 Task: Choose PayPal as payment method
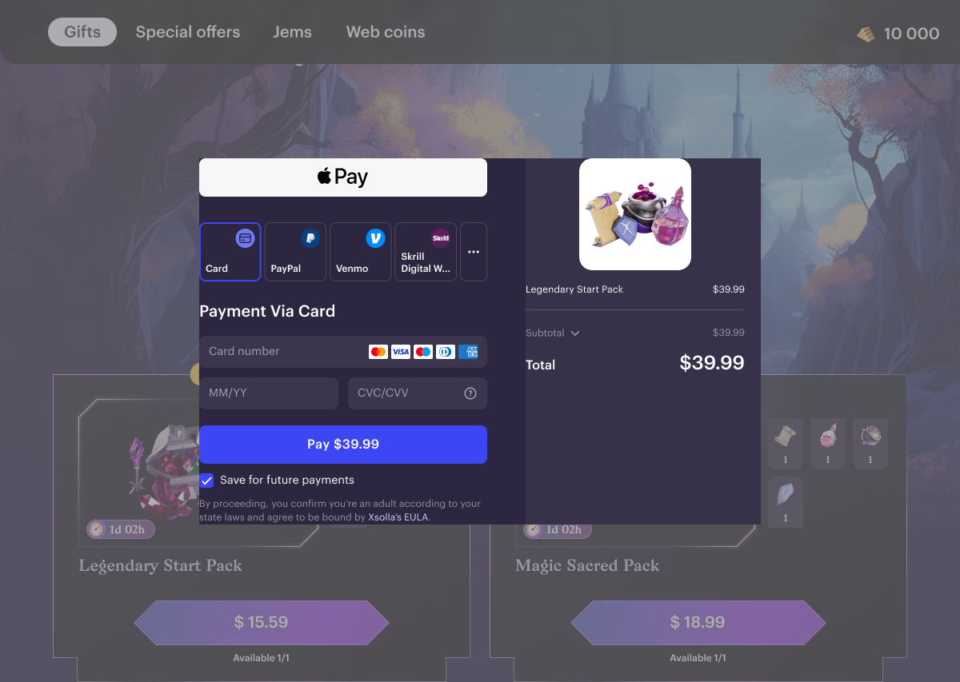pyautogui.click(x=295, y=252)
